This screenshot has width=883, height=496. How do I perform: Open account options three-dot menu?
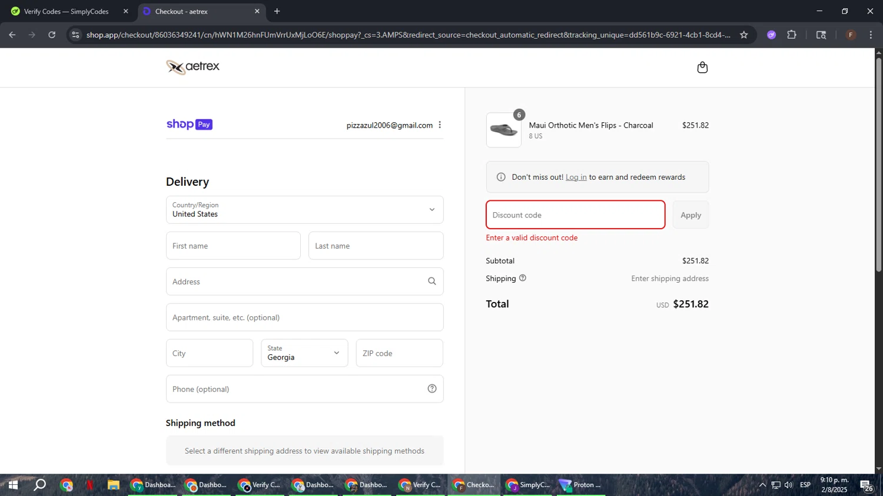coord(440,125)
